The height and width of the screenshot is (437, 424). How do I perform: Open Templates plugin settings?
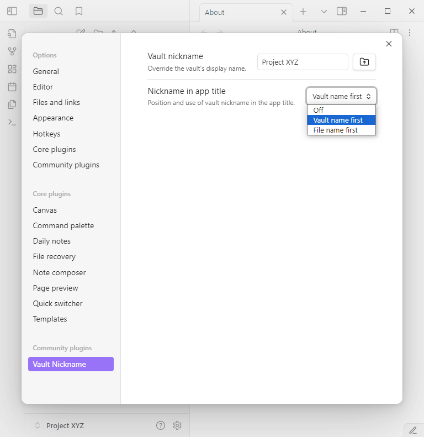(71, 319)
